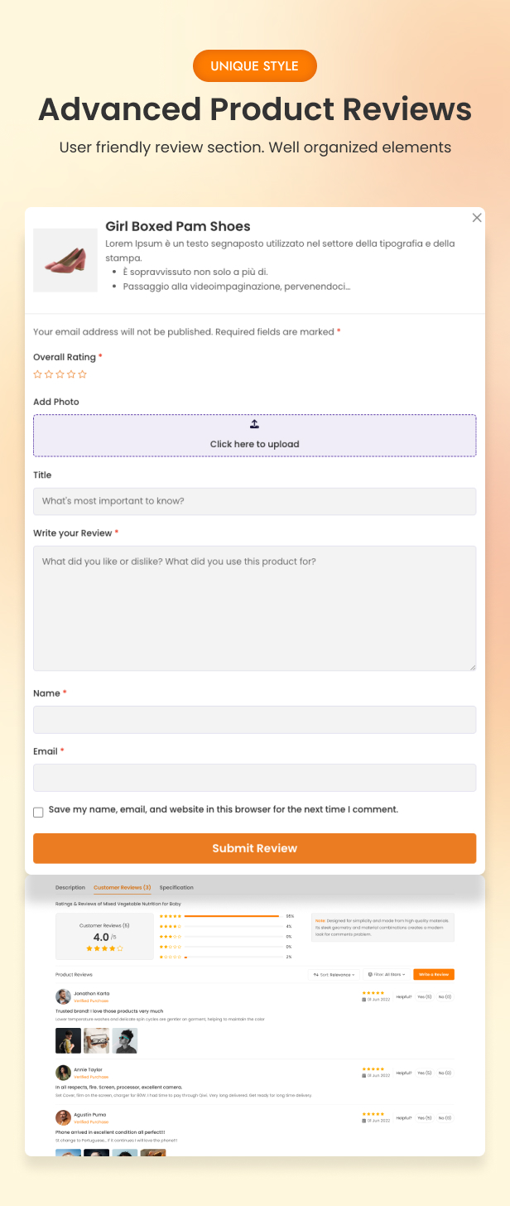This screenshot has height=1206, width=510.
Task: Click Jonathan Karta's avatar picture
Action: [x=63, y=996]
